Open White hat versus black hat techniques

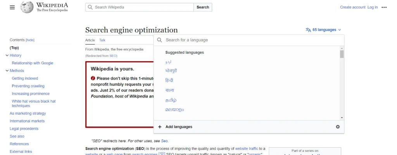[34, 104]
